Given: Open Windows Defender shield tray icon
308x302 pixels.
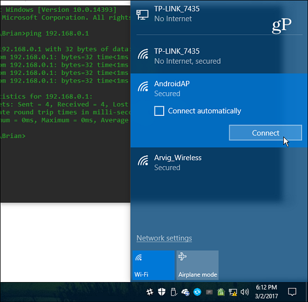Looking at the screenshot, I should [x=162, y=292].
